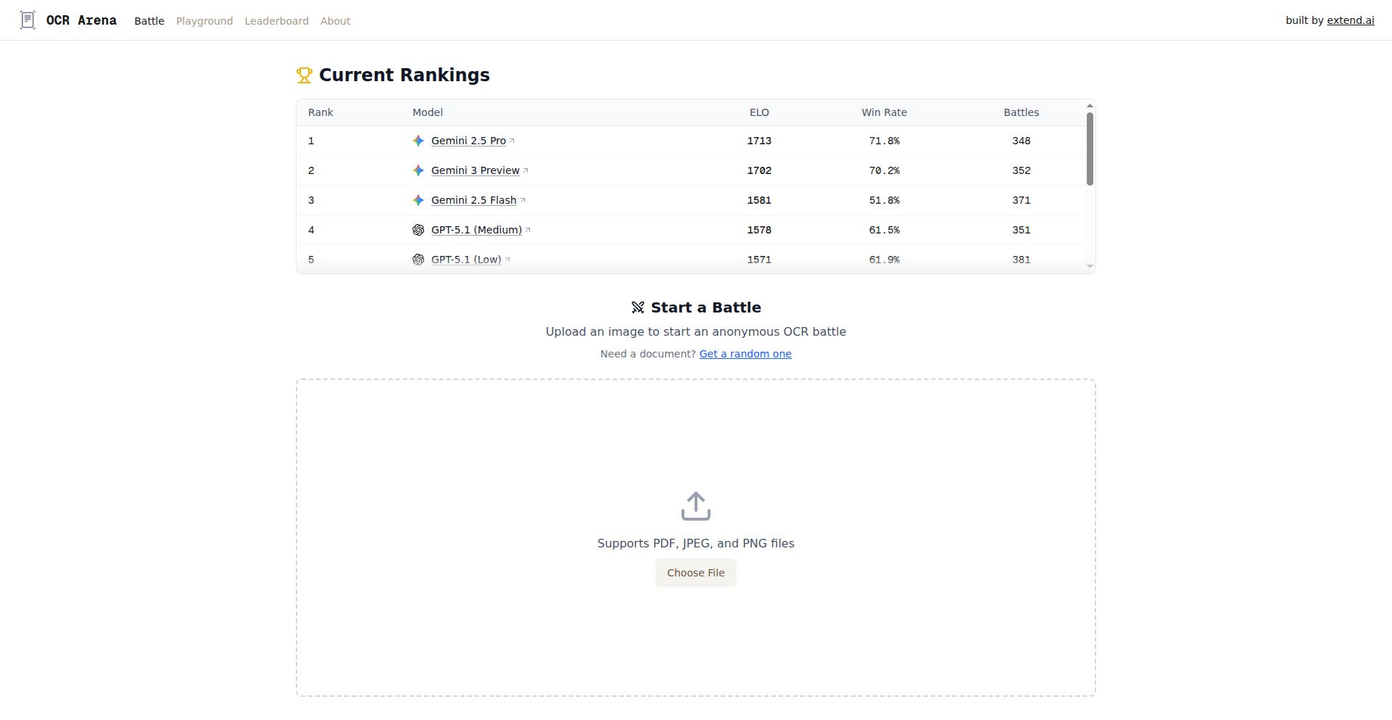
Task: Click the Gemini 3 Preview sparkle icon
Action: (418, 170)
